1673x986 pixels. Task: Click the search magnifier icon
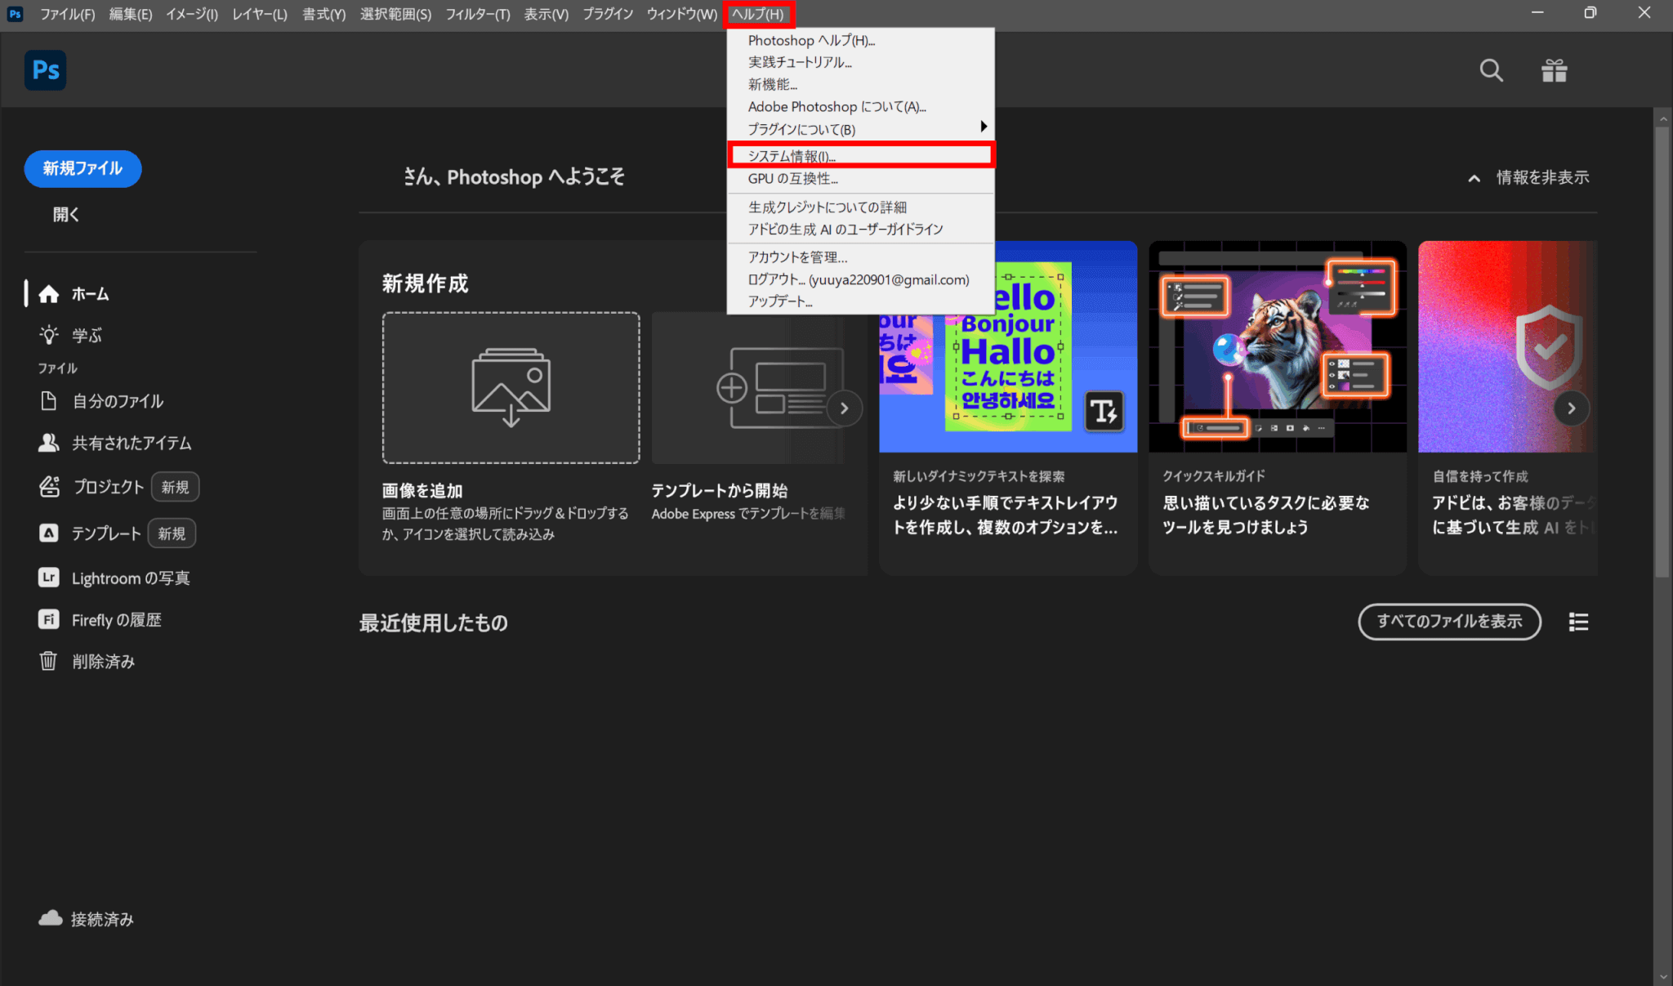click(1491, 71)
